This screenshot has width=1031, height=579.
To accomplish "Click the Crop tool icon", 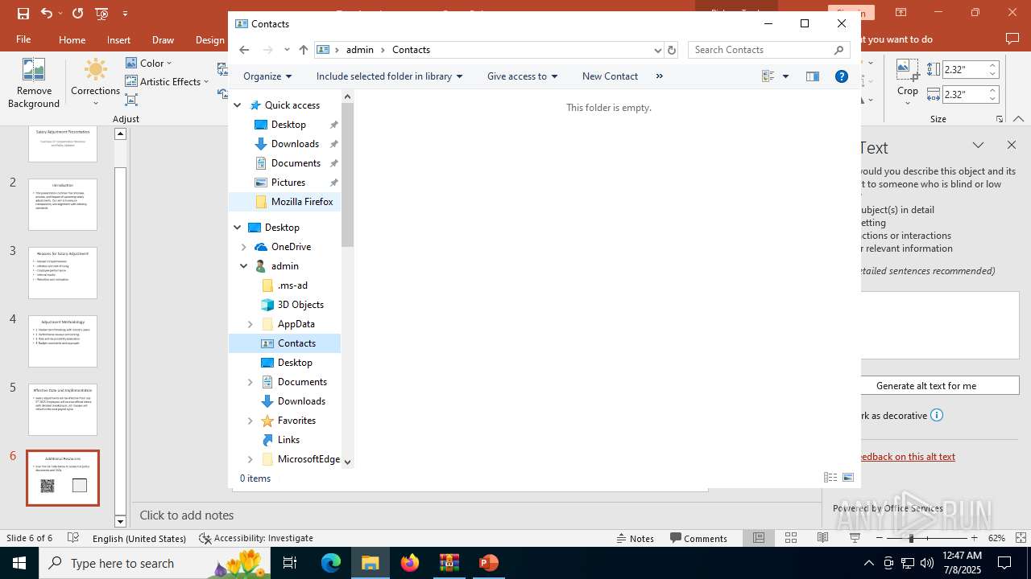I will coord(908,70).
